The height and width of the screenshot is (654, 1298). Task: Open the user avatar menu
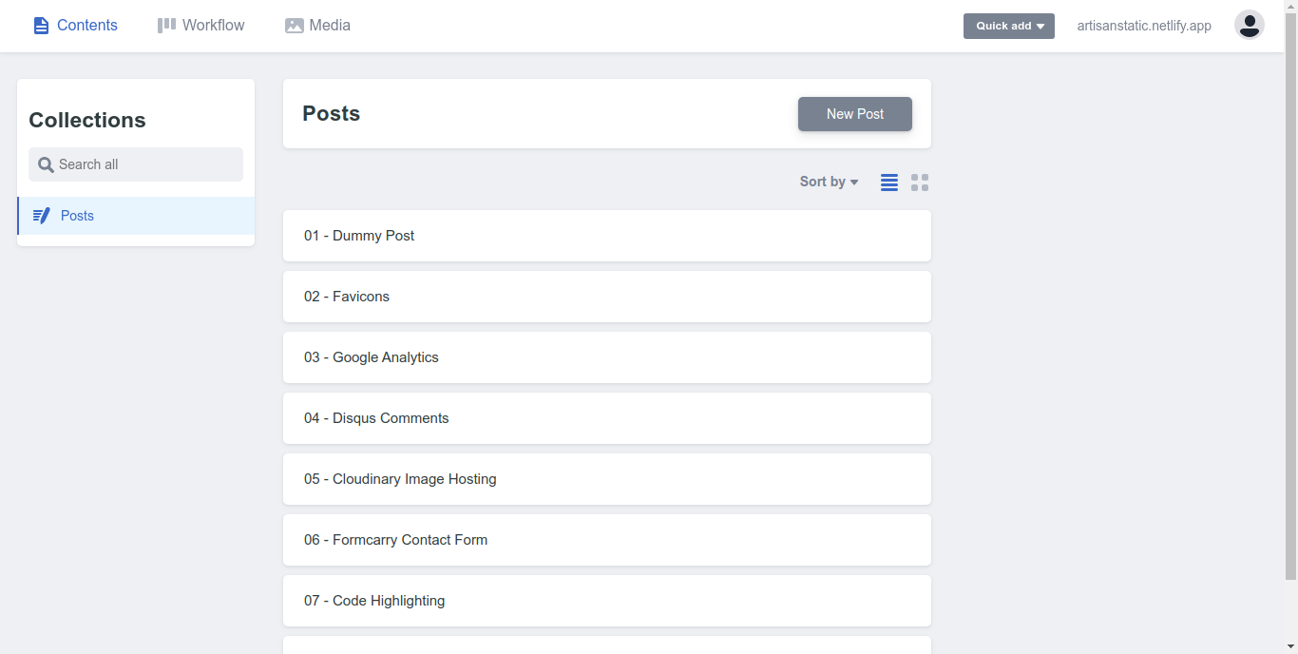pos(1250,25)
